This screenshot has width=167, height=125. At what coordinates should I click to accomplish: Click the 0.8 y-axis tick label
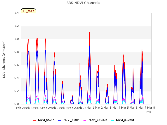16,52
